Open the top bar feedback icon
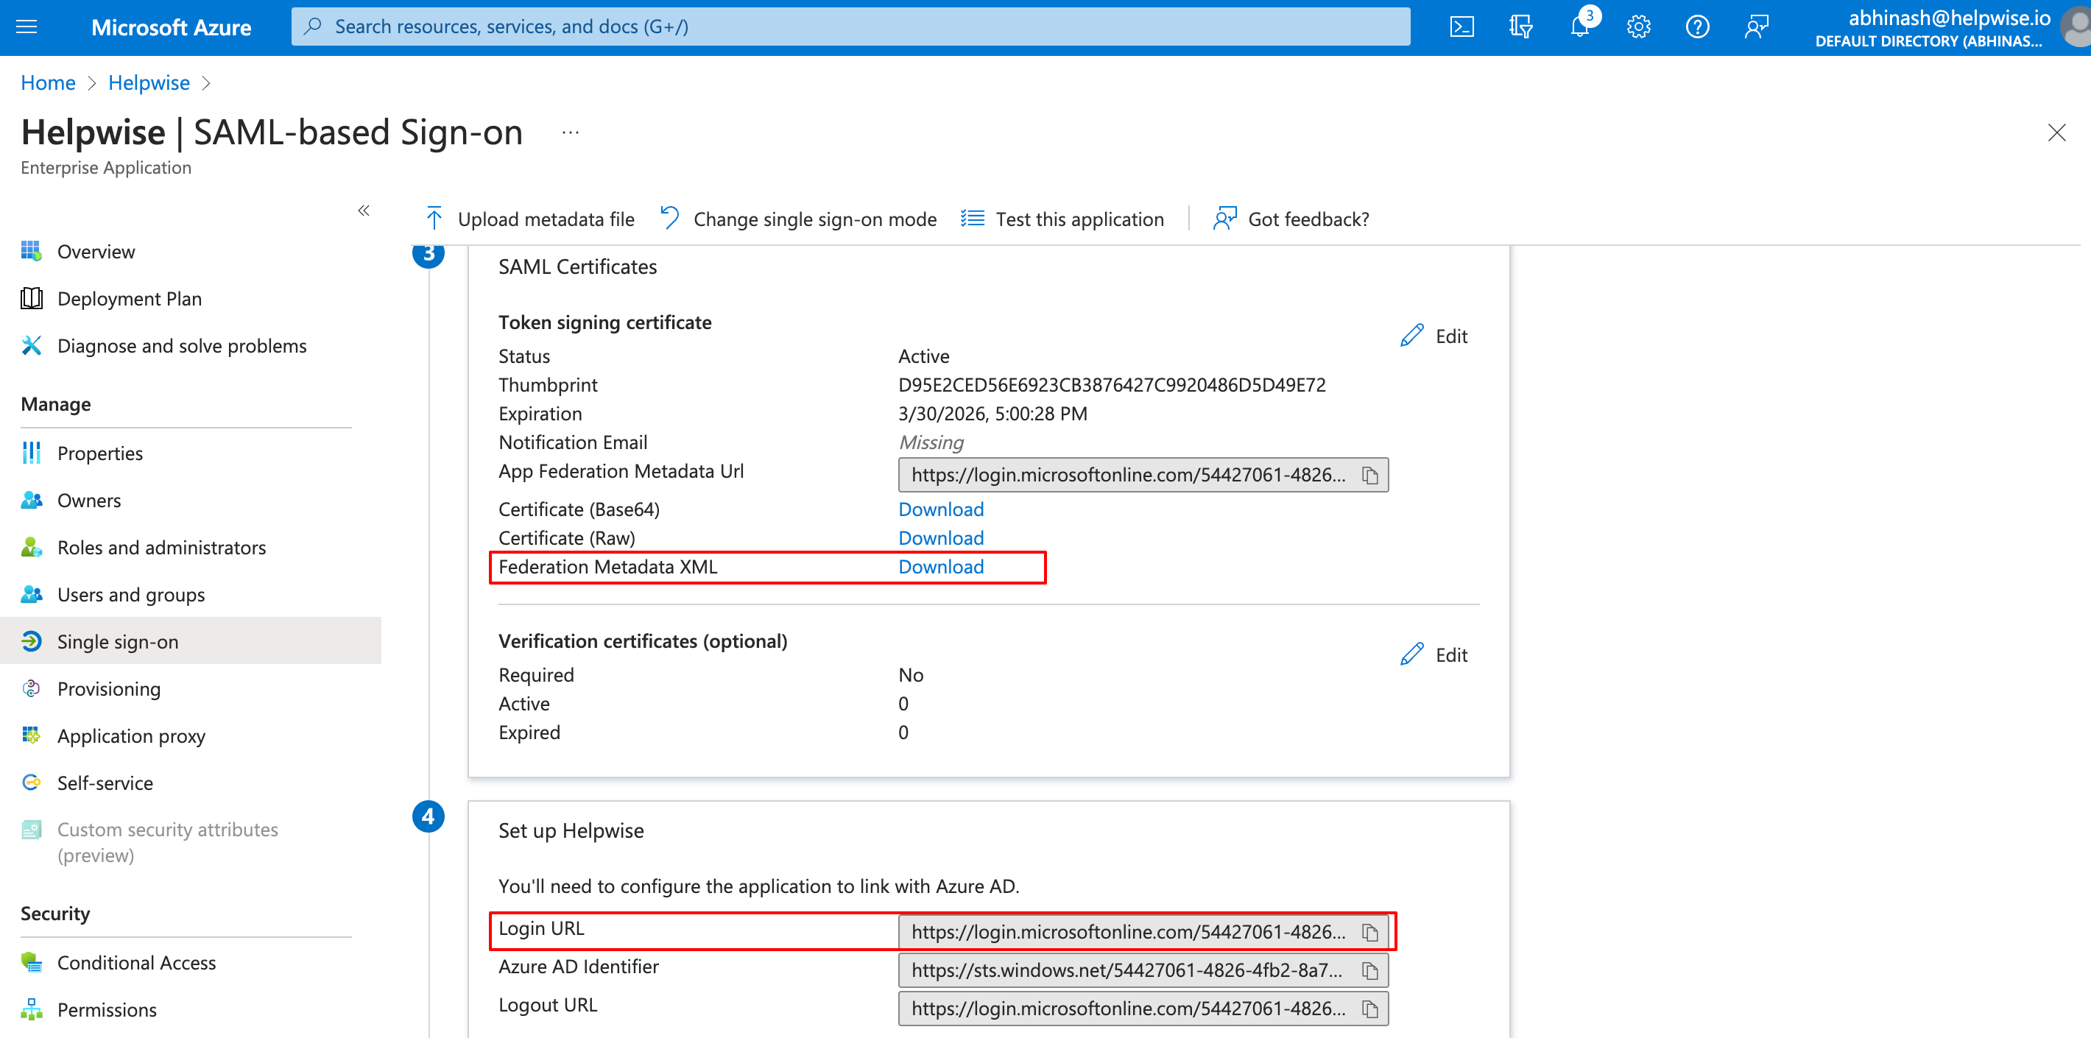 1756,27
